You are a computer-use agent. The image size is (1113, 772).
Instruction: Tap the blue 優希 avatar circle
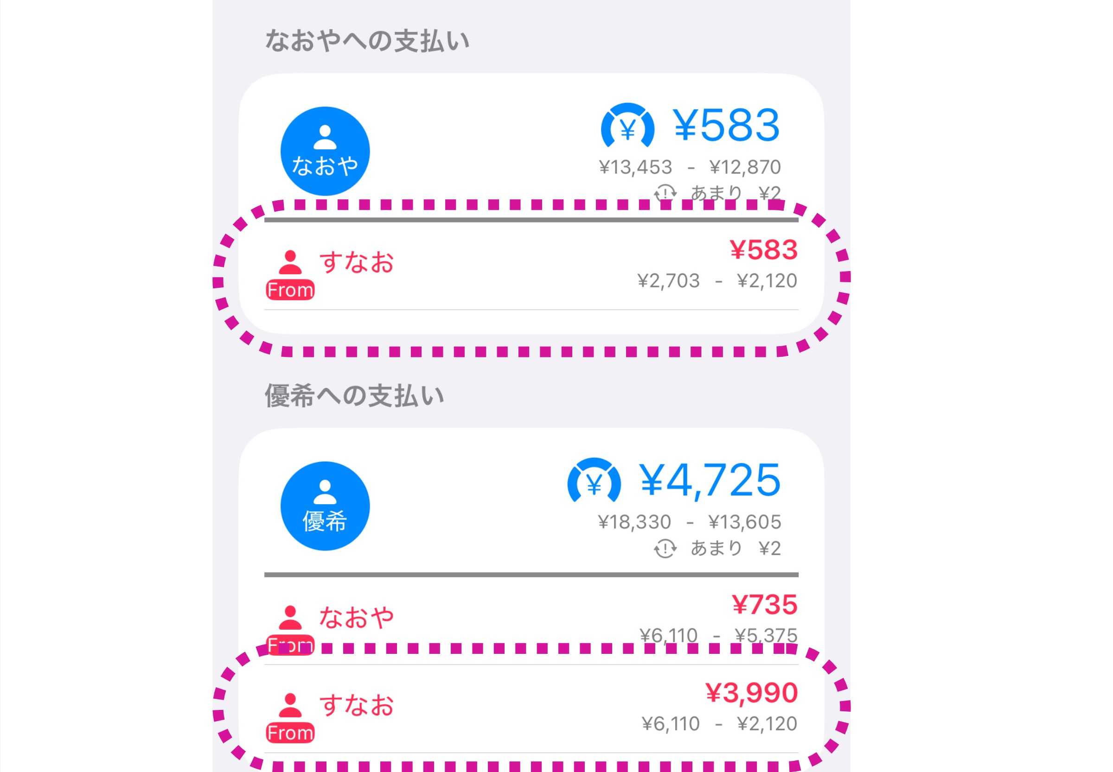(325, 506)
